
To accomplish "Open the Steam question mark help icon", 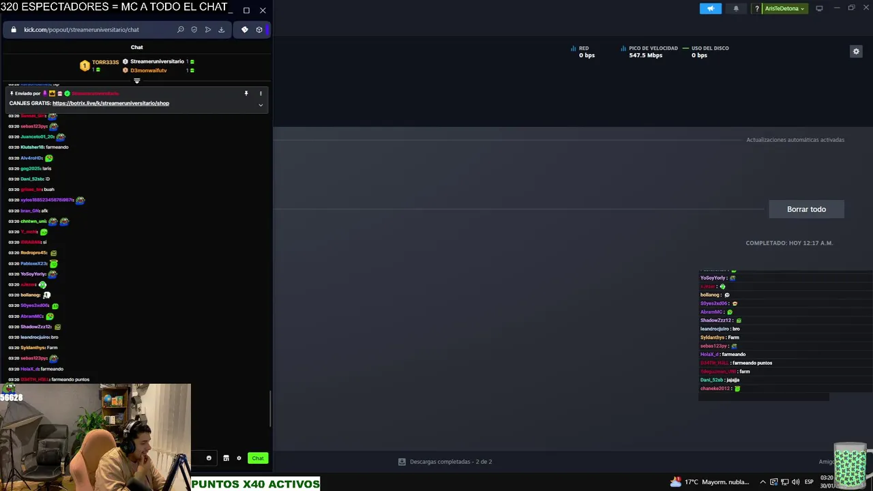I will 756,8.
